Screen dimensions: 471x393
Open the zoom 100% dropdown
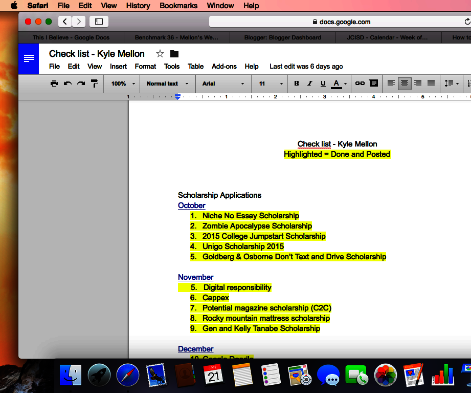pos(123,84)
